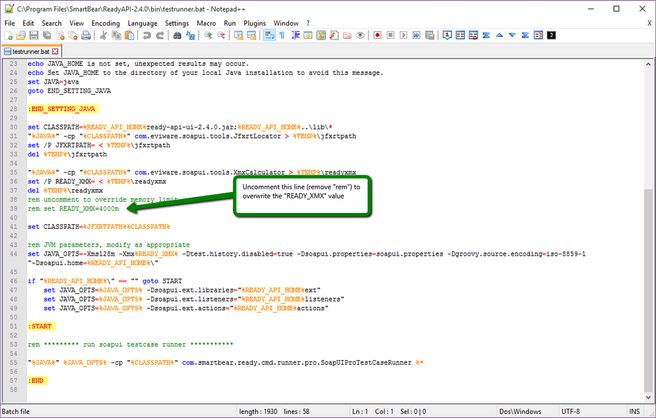
Task: Click the Cut scissors icon
Action: 103,35
